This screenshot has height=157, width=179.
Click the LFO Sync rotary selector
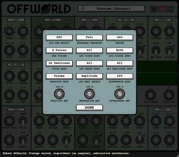9,31
